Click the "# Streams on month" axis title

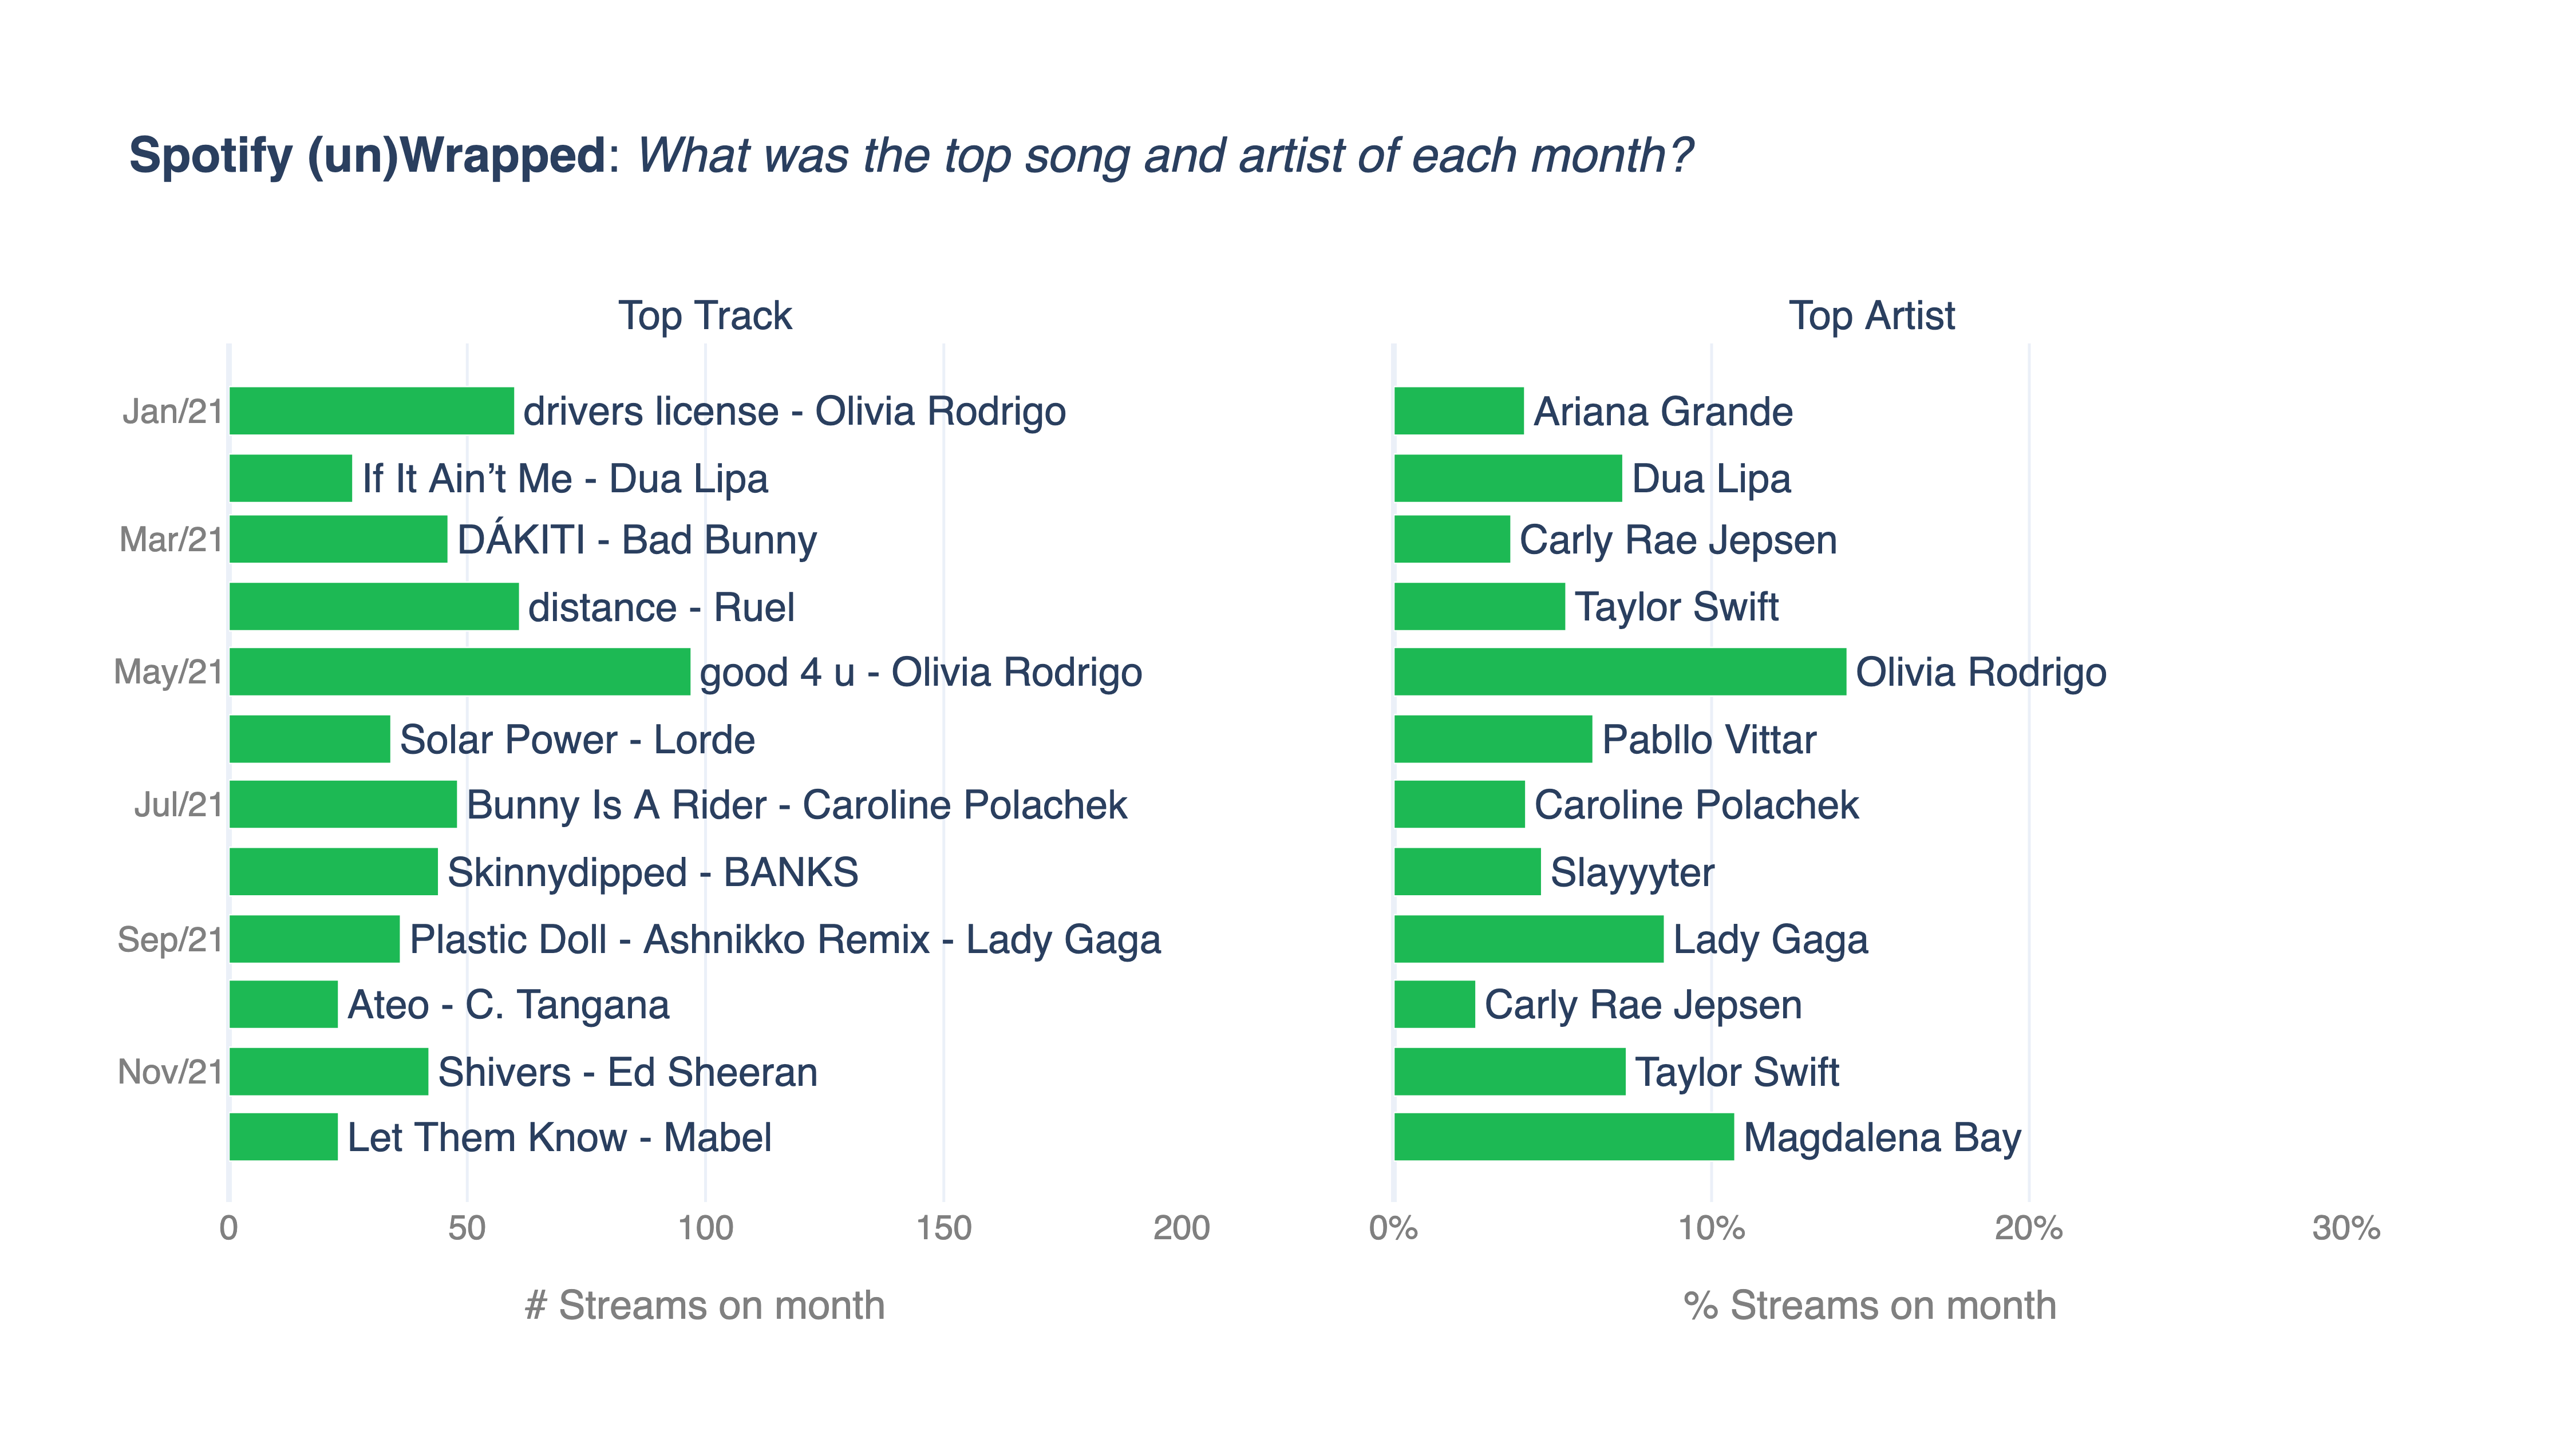tap(705, 1305)
